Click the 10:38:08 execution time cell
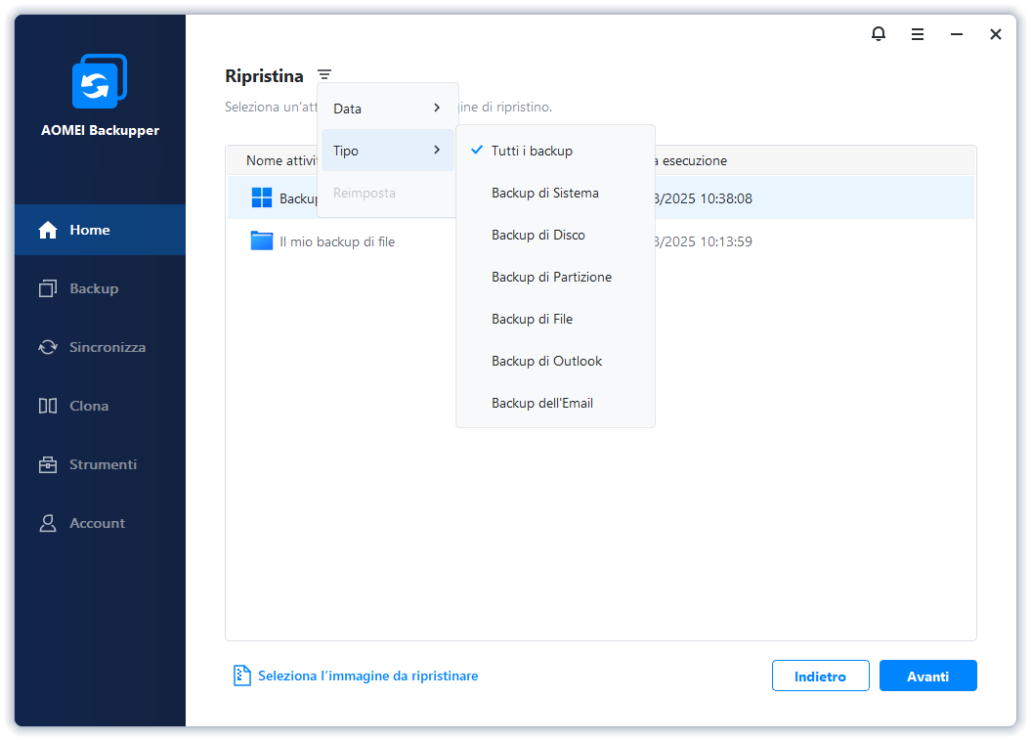 click(703, 198)
